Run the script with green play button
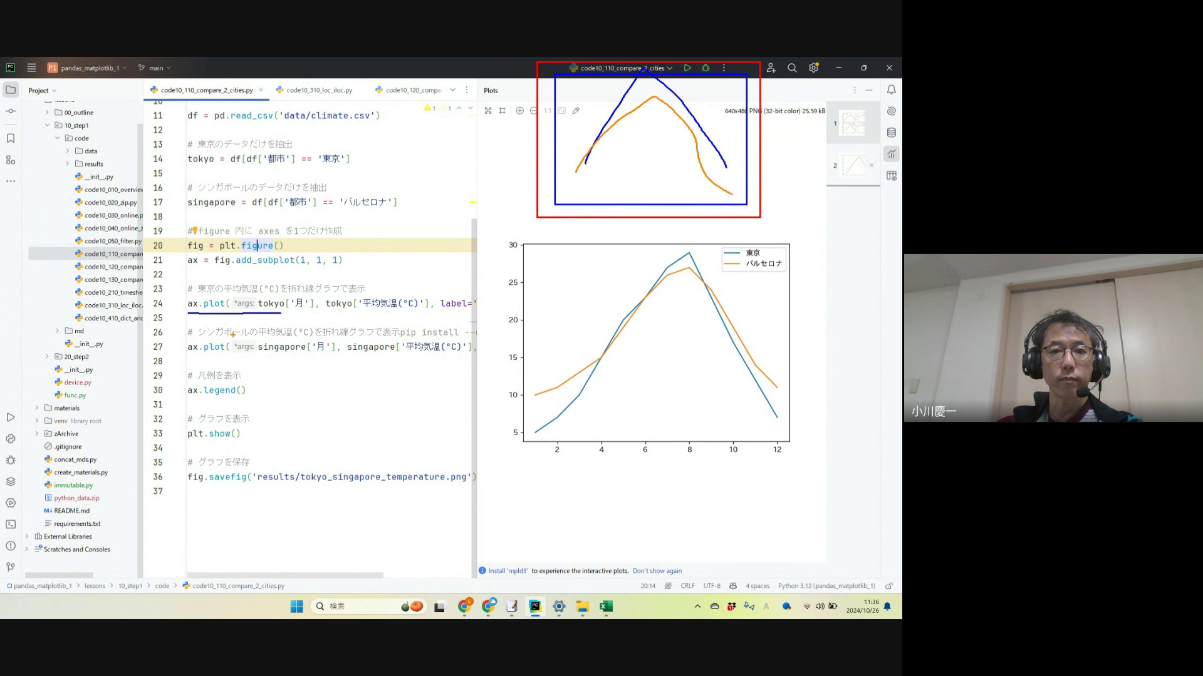 tap(687, 68)
